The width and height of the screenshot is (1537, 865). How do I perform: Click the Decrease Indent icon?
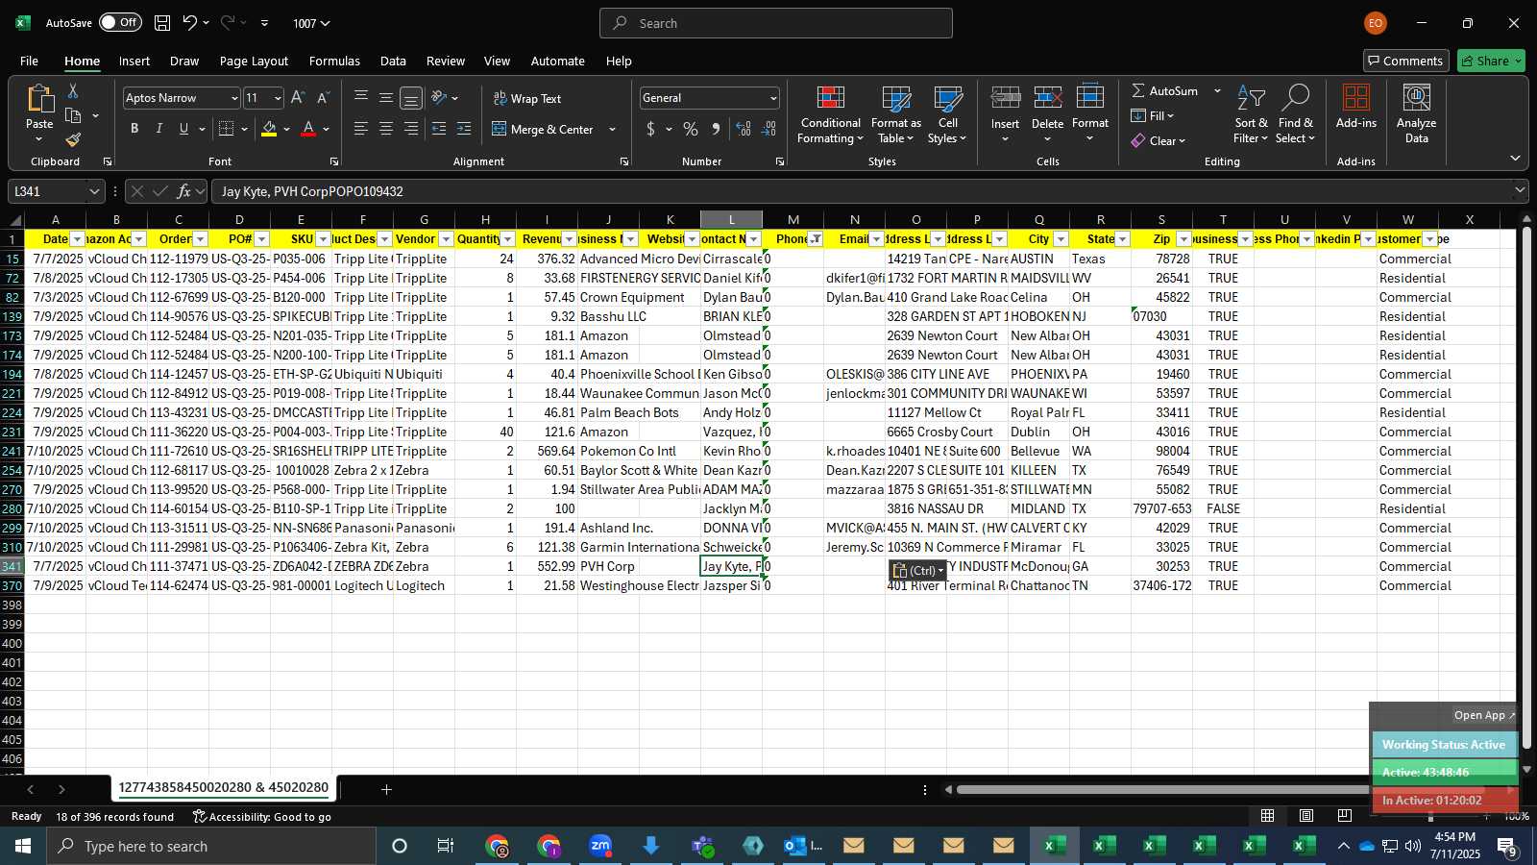point(439,129)
